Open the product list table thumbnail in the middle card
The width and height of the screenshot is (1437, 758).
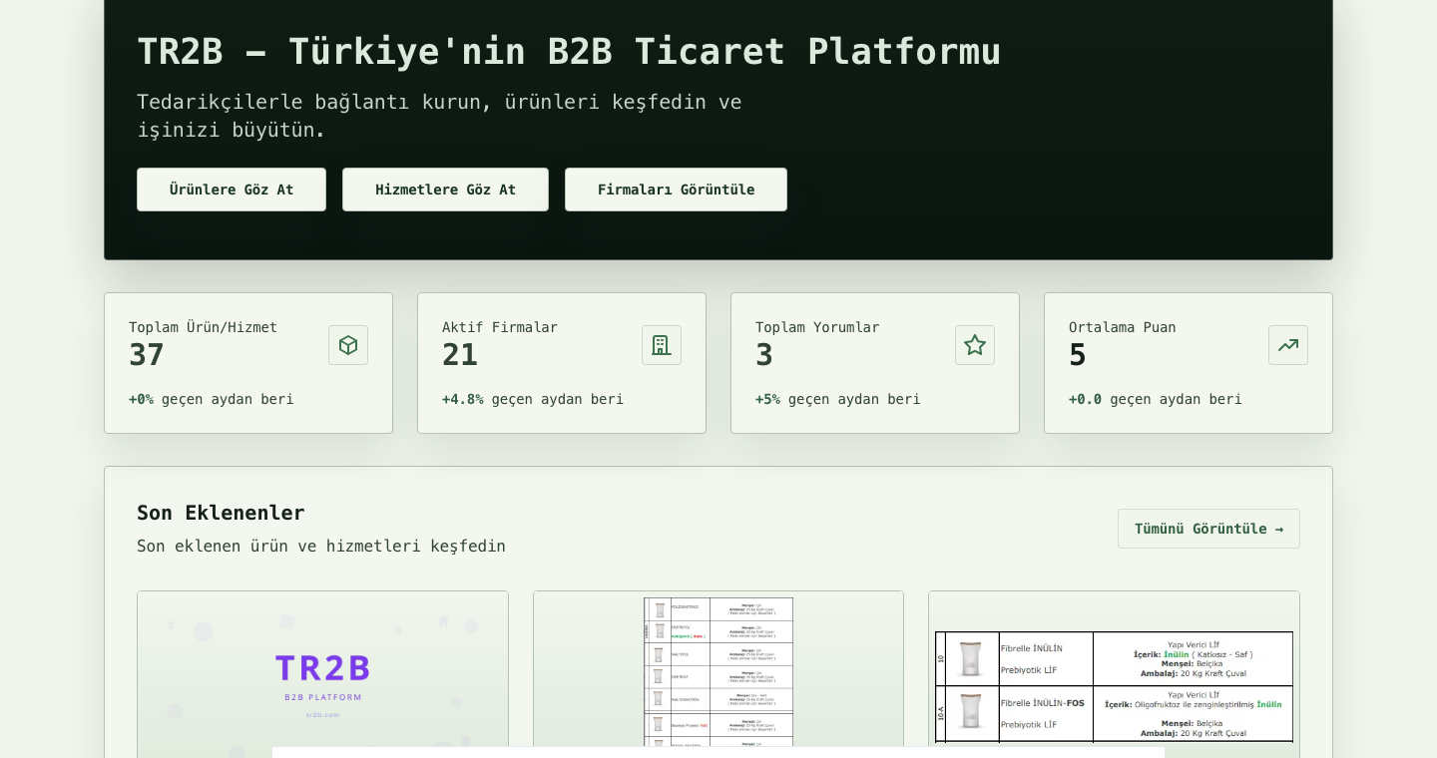click(718, 669)
